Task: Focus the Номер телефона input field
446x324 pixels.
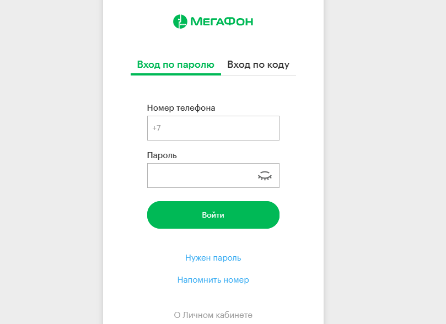Action: click(x=213, y=128)
